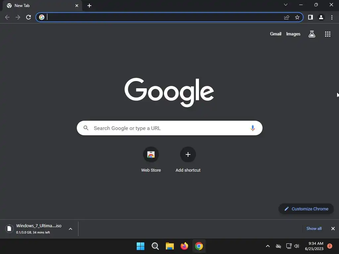Screen dimensions: 339x254
Task: Click the Chrome taskbar icon
Action: click(199, 246)
